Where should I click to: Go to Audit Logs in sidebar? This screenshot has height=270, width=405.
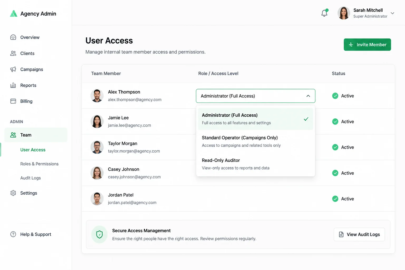tap(31, 178)
